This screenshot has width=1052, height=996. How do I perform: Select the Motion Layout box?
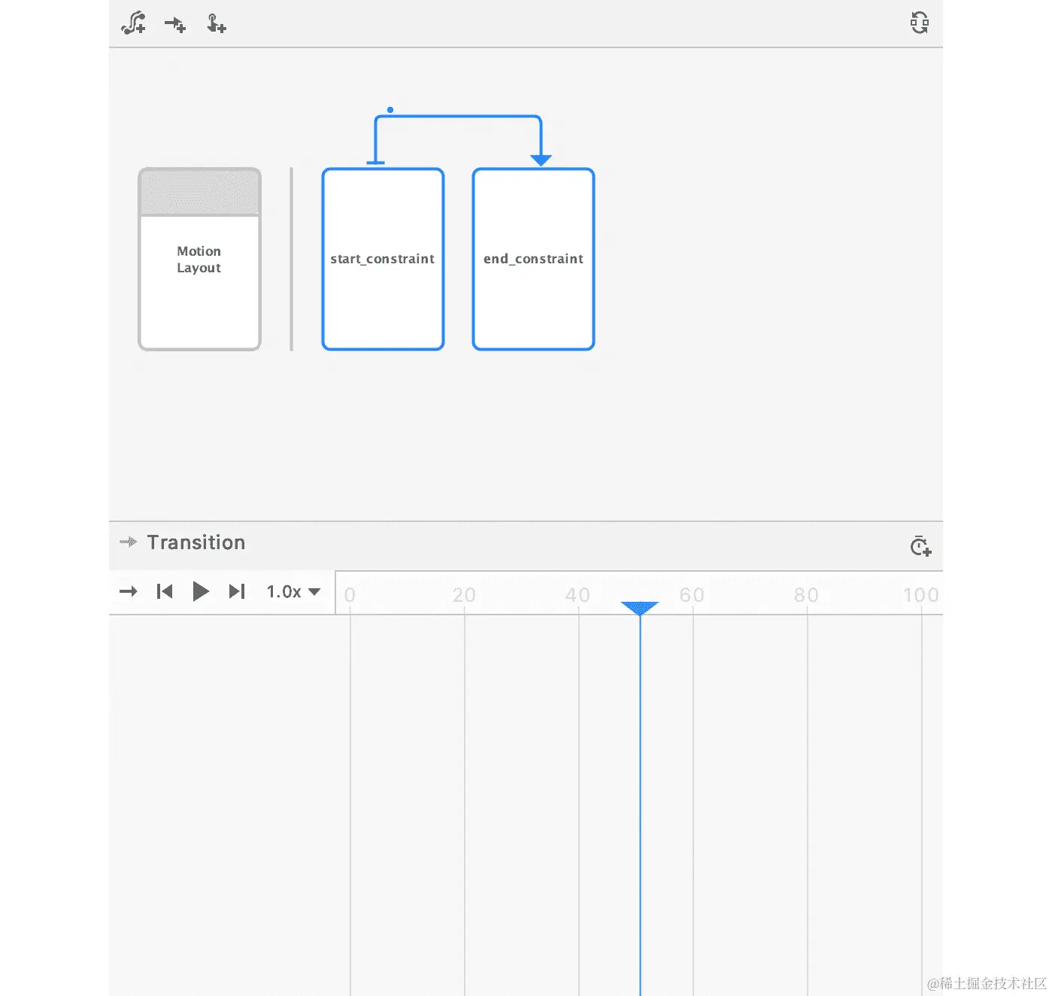(x=199, y=259)
